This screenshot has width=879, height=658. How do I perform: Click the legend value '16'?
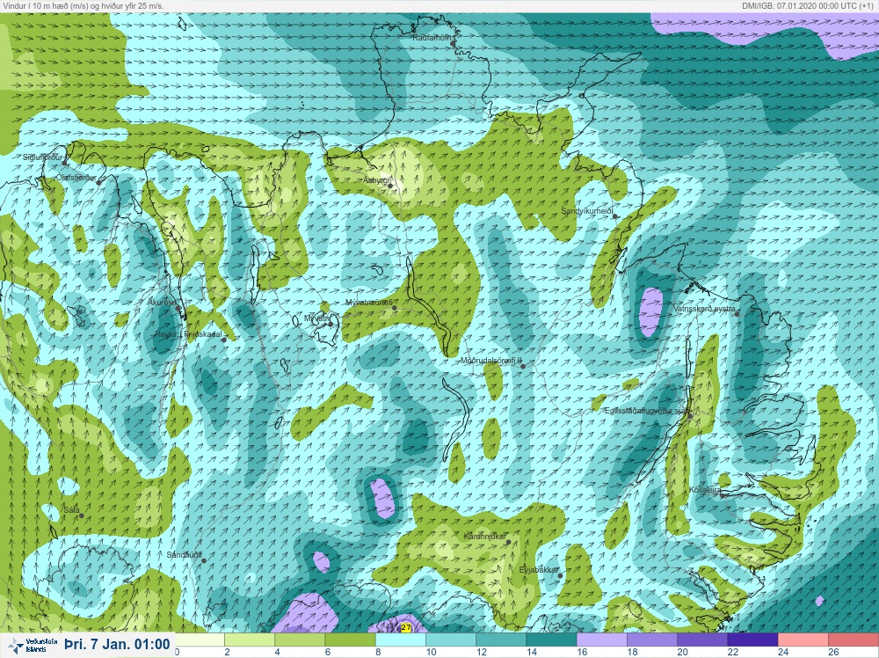(x=582, y=653)
